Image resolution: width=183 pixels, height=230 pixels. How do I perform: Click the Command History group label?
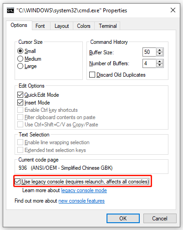click(x=109, y=42)
